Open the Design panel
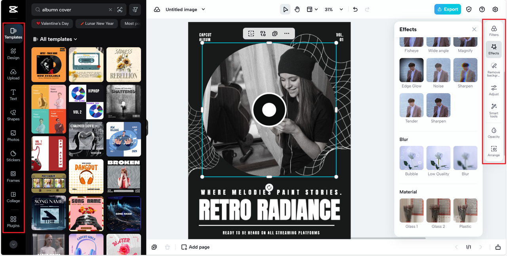Viewport: 507px width, 256px height. [x=13, y=54]
